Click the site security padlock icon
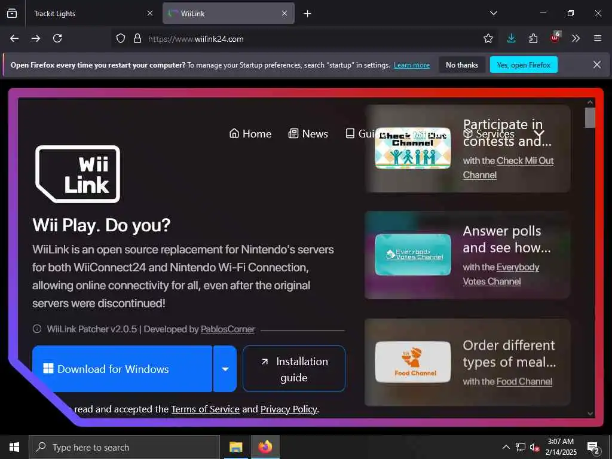This screenshot has height=459, width=612. [137, 38]
